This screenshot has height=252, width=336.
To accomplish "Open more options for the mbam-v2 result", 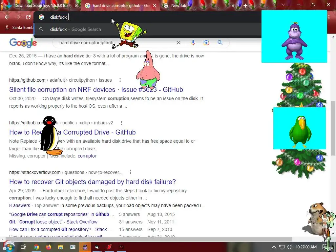I will coord(121,123).
